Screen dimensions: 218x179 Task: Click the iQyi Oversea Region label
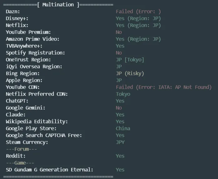(34, 67)
